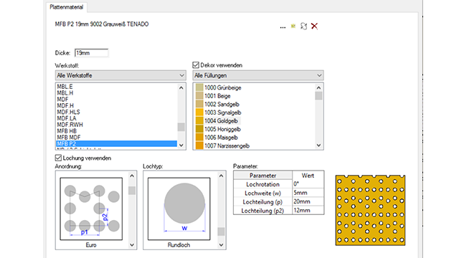The height and width of the screenshot is (258, 459).
Task: Select MDF.HLS in the Werkstoff list
Action: tap(69, 112)
